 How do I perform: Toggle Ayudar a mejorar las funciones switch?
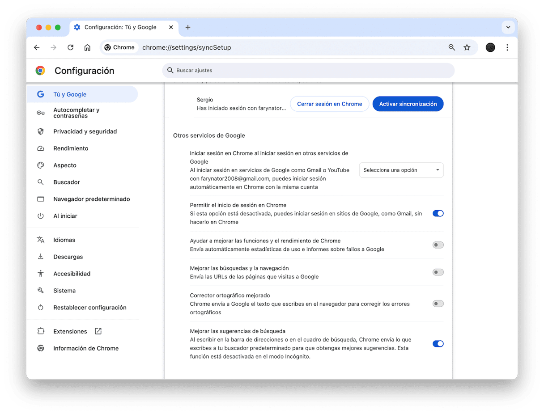coord(438,245)
